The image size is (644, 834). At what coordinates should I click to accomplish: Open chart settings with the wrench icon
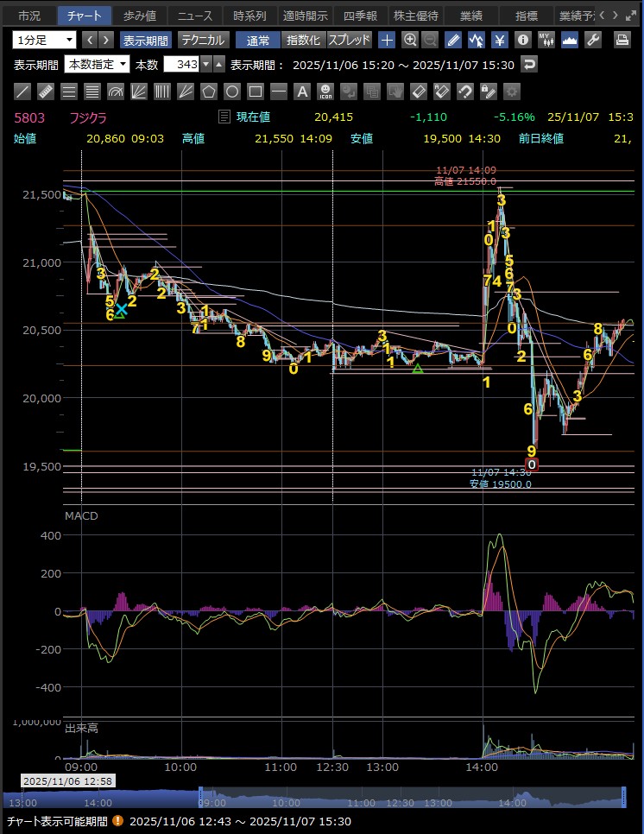point(592,40)
